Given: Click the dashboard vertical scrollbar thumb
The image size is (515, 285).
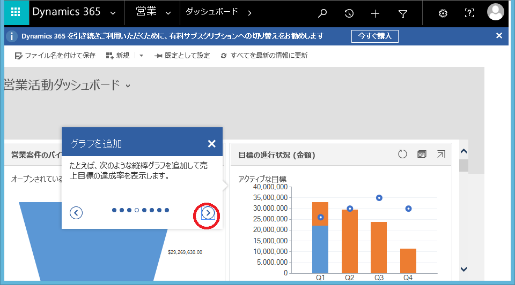Looking at the screenshot, I should [x=464, y=165].
